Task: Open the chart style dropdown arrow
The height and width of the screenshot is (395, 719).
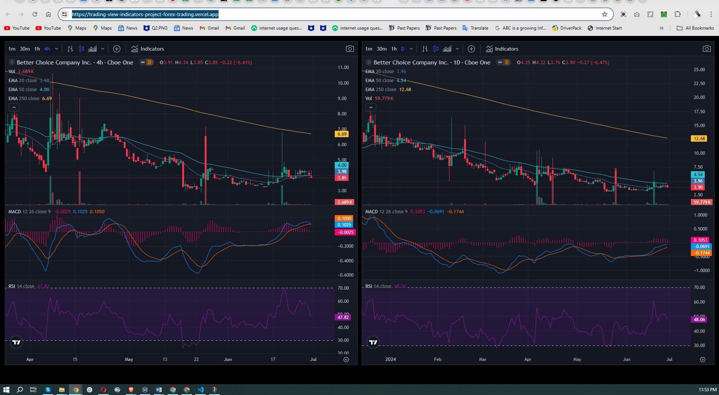Action: coord(103,49)
